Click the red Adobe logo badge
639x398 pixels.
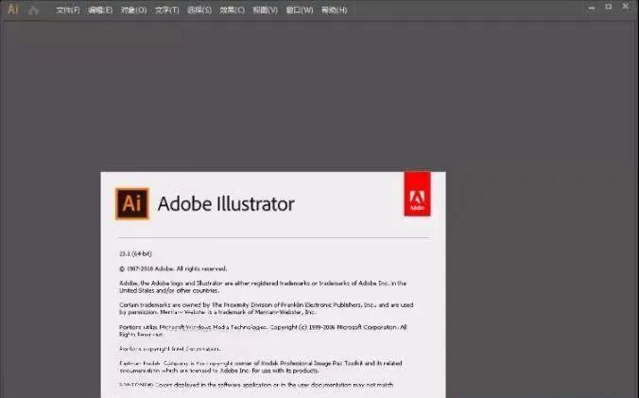click(x=417, y=194)
